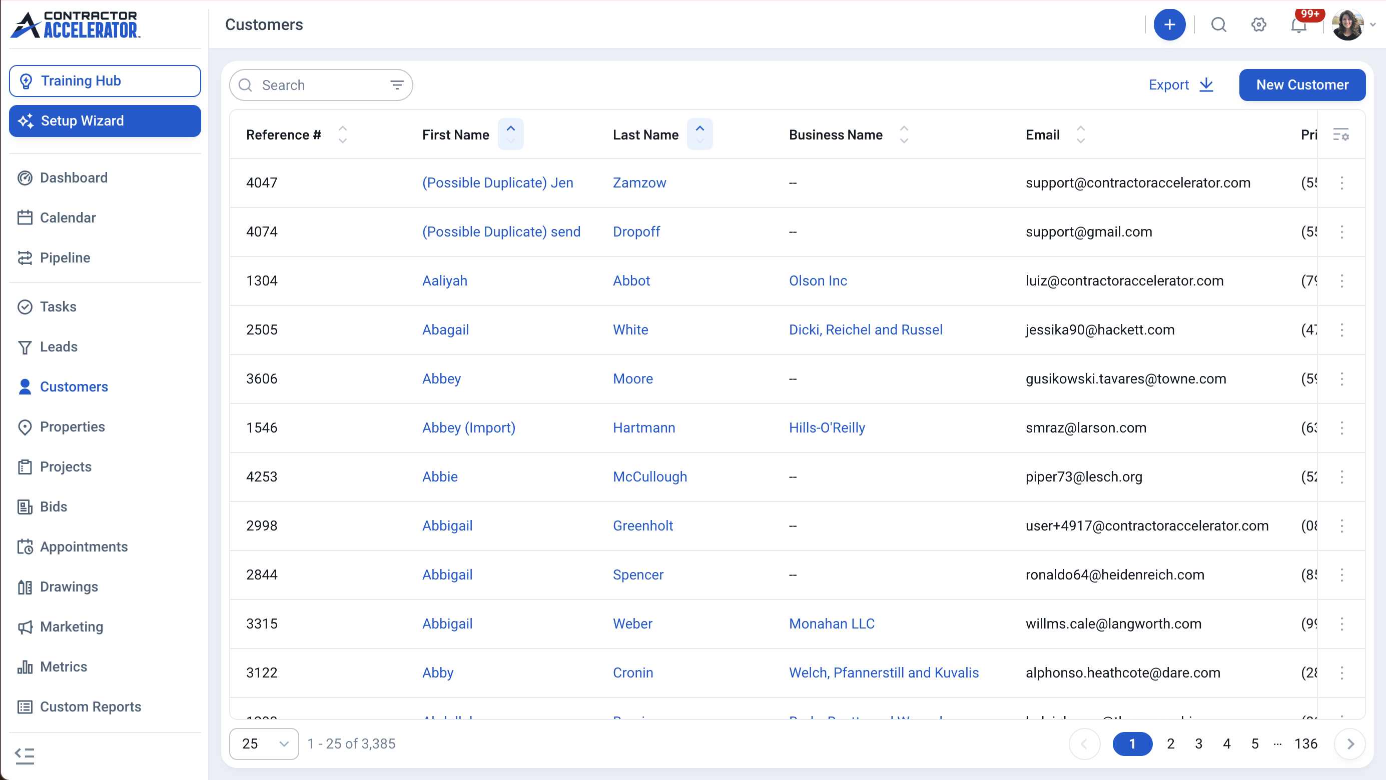The height and width of the screenshot is (780, 1386).
Task: Open Tasks in sidebar
Action: 58,306
